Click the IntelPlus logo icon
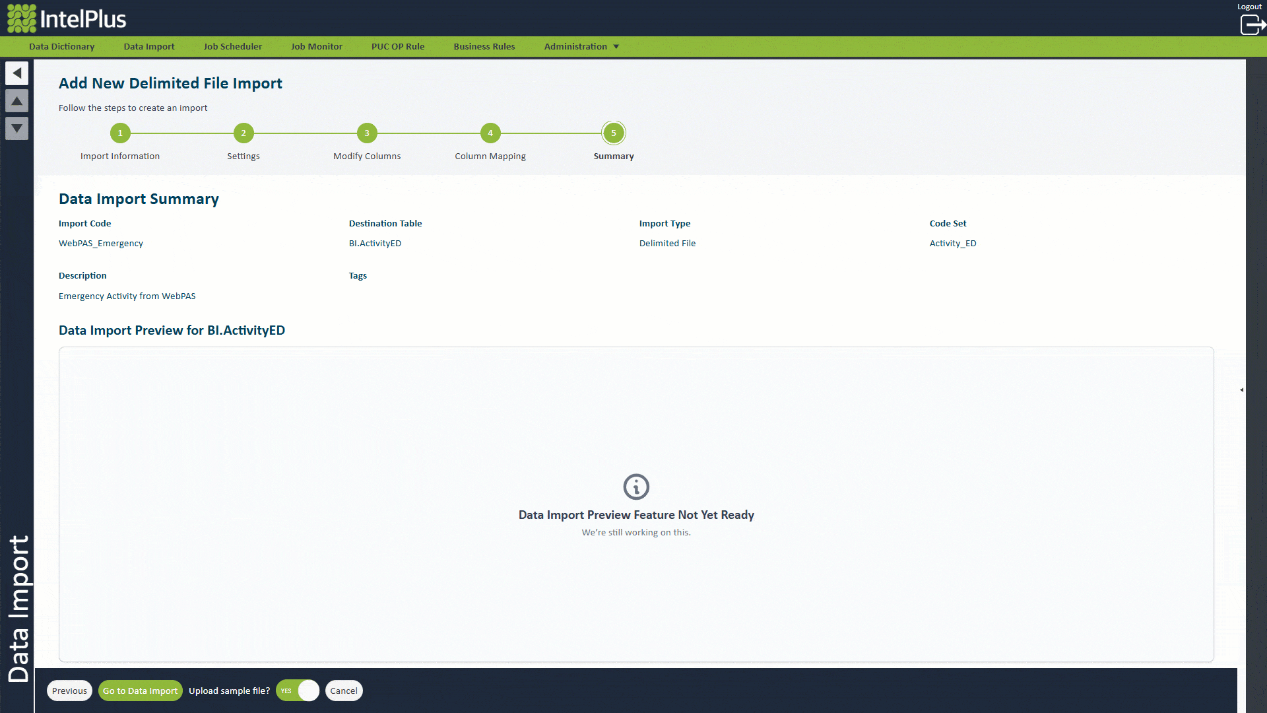Viewport: 1267px width, 713px height. coord(21,18)
